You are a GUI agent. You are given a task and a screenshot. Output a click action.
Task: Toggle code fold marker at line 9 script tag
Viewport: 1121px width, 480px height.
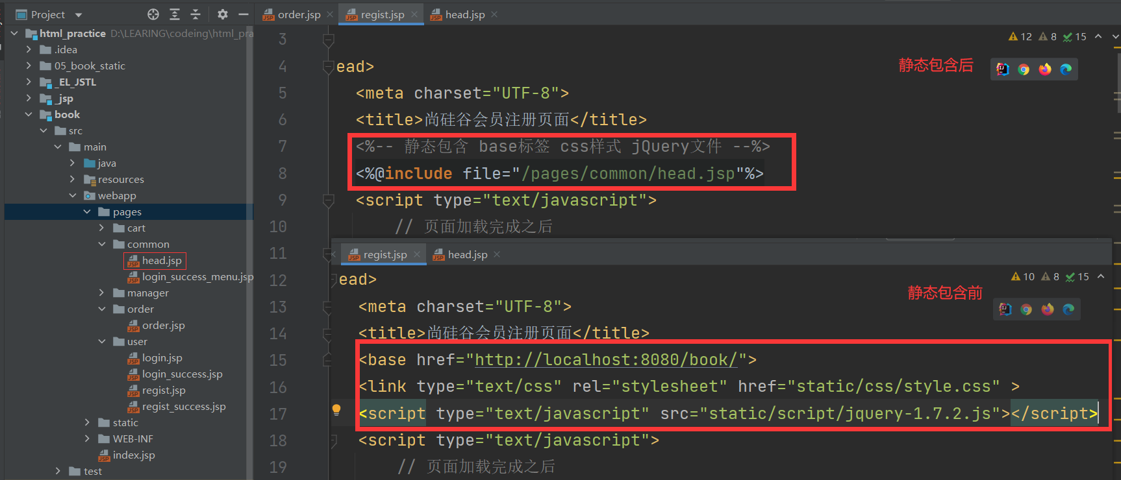point(329,200)
